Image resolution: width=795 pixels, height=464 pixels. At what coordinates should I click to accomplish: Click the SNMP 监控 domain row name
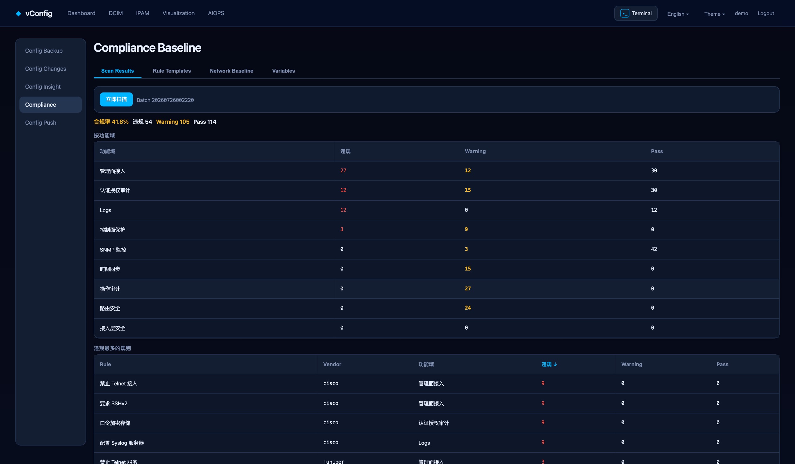113,250
